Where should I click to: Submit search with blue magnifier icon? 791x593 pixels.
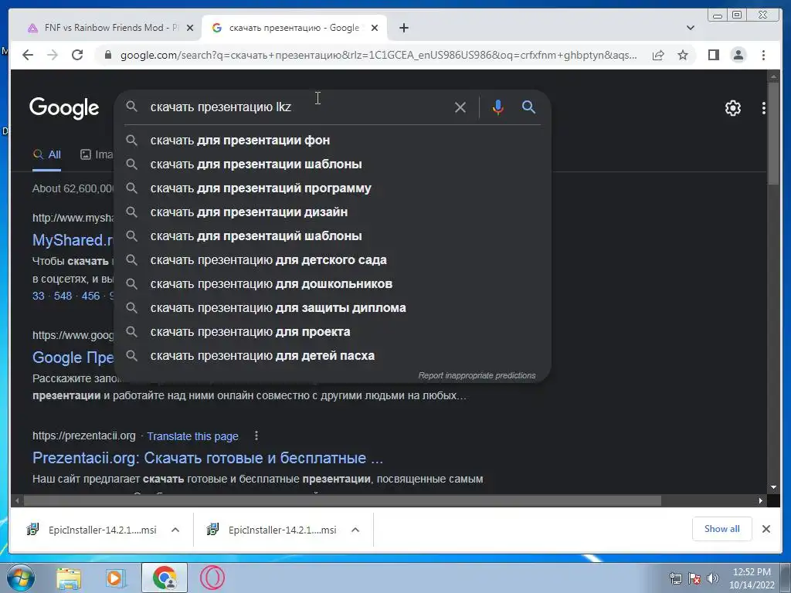[x=528, y=107]
